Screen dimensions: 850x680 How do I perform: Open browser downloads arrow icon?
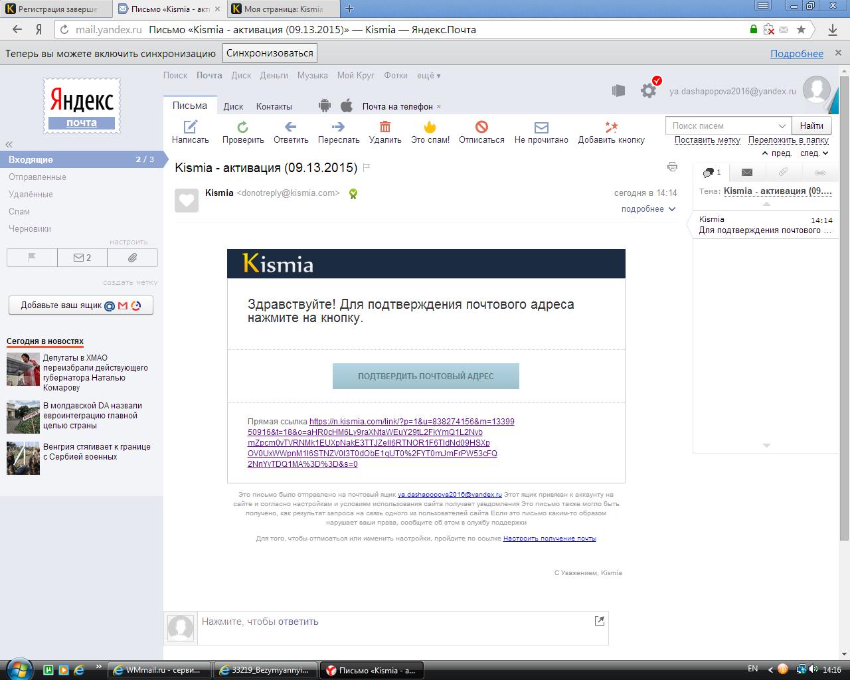tap(833, 29)
